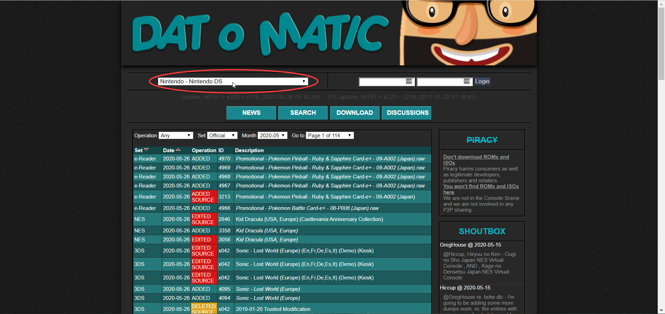This screenshot has height=314, width=665.
Task: Open Pokemon Battle Card-e+ 08-P008 entry
Action: [x=307, y=208]
